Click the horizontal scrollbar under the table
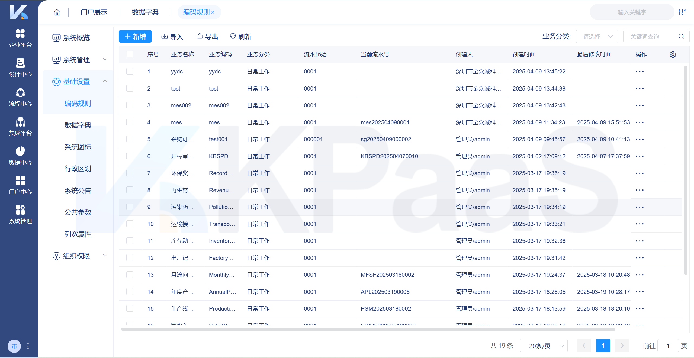The image size is (694, 358). tap(368, 329)
